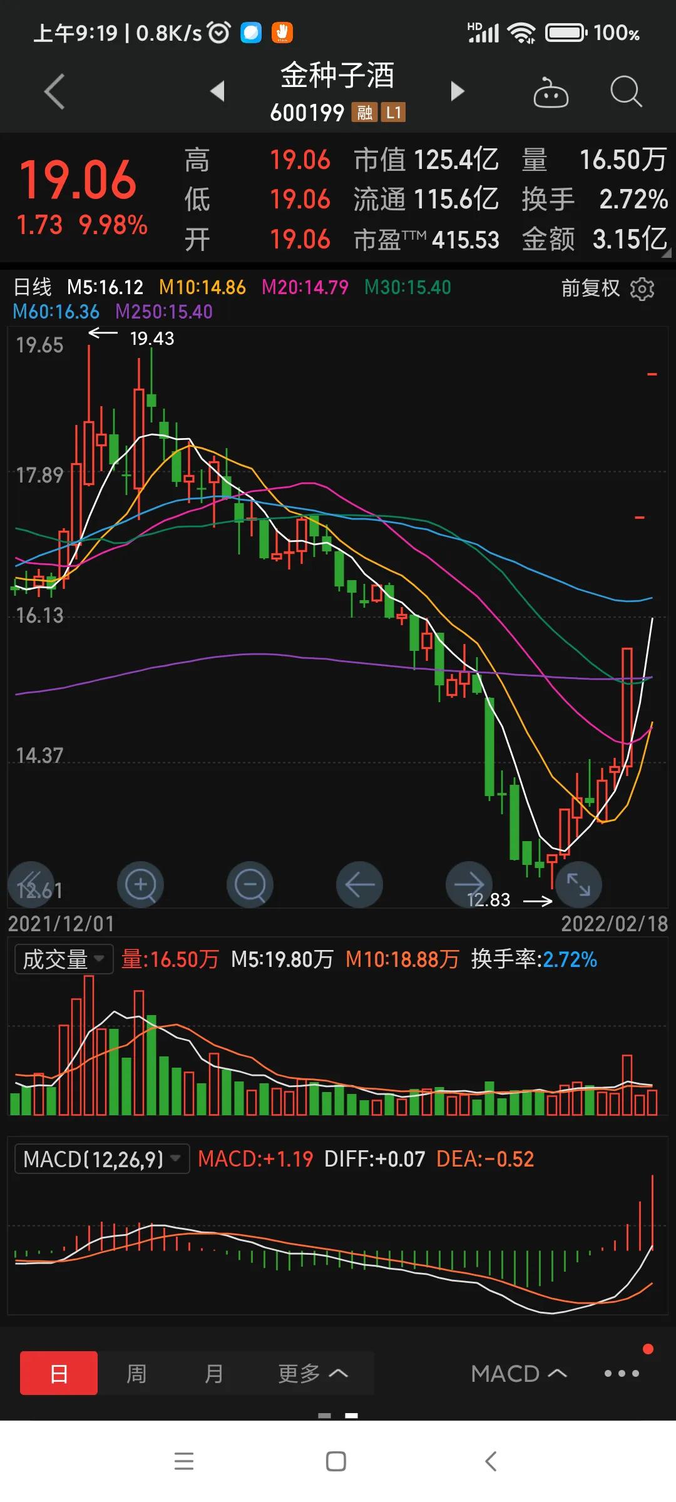Tap the 换手率:2.72% label in volume panel
Viewport: 676px width, 1502px height.
pyautogui.click(x=534, y=959)
